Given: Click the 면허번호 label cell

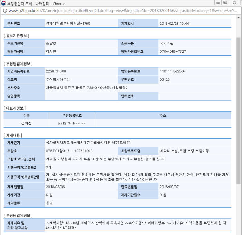Looking at the screenshot, I should pyautogui.click(x=138, y=96).
